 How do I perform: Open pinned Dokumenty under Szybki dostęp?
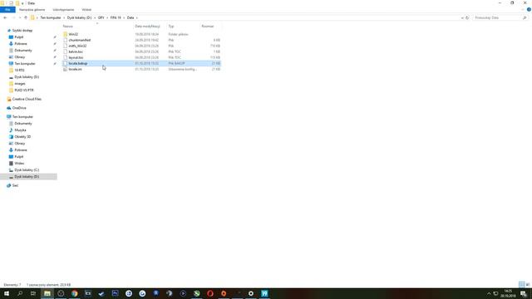22,51
